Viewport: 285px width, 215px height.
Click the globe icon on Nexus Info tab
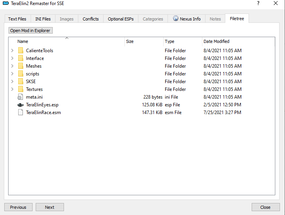[176, 18]
